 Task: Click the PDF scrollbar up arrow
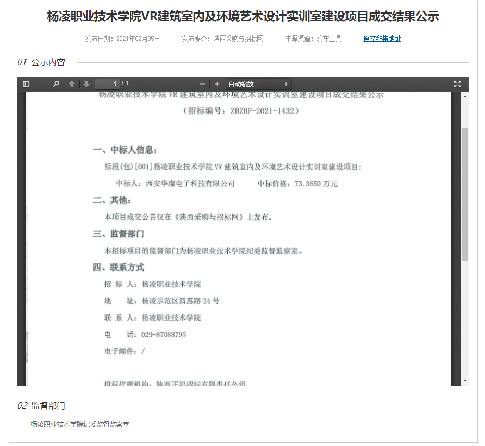pos(465,96)
